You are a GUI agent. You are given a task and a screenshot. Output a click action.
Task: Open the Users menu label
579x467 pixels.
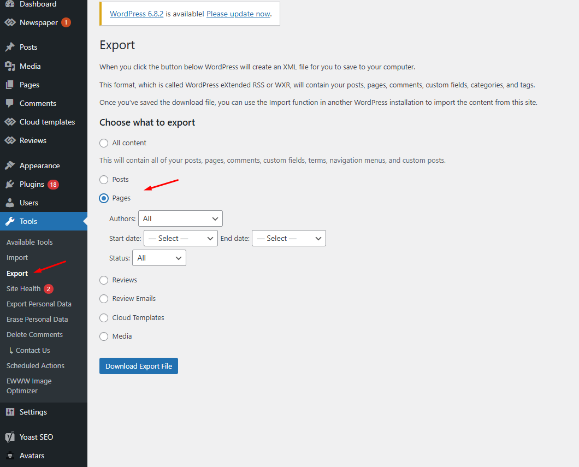pos(29,203)
